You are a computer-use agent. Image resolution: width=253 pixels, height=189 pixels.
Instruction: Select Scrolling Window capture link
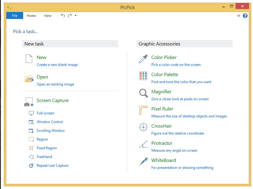pyautogui.click(x=51, y=131)
